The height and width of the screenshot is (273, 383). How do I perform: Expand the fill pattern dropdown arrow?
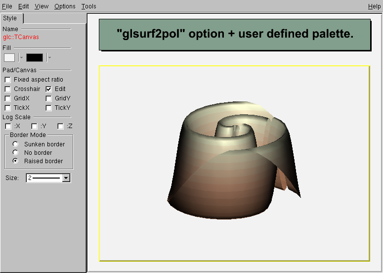point(49,57)
